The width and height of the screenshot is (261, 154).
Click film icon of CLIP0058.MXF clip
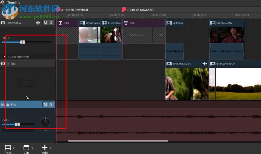pyautogui.click(x=213, y=23)
